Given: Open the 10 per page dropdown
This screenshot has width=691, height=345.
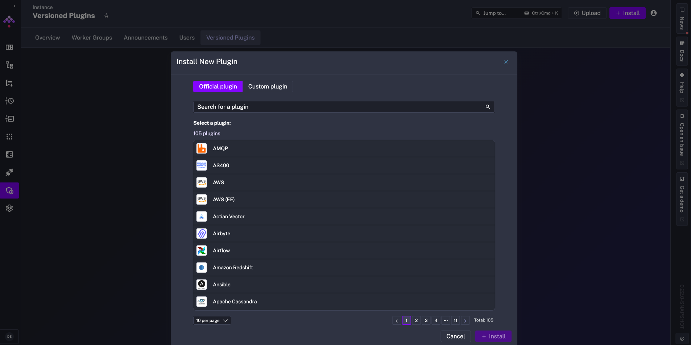Looking at the screenshot, I should click(212, 320).
